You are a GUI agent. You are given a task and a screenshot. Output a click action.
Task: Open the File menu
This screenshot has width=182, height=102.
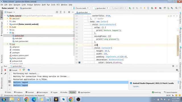[x=2, y=5]
